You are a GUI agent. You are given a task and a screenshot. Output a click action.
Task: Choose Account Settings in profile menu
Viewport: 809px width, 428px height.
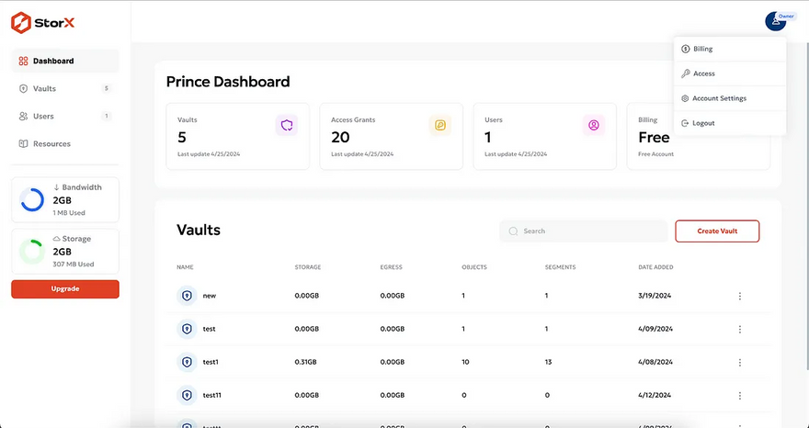(719, 98)
